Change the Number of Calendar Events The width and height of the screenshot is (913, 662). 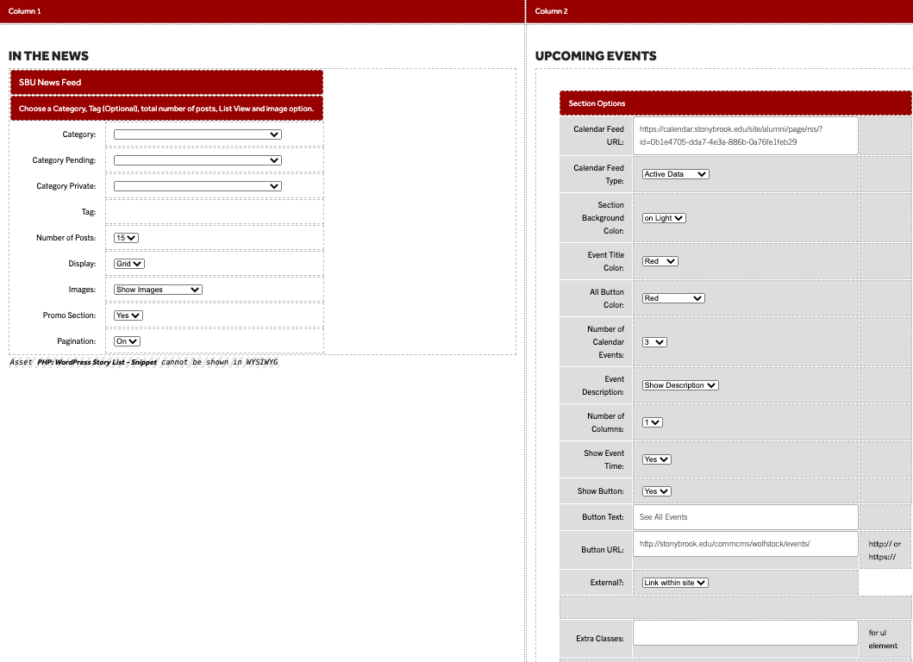(x=654, y=342)
